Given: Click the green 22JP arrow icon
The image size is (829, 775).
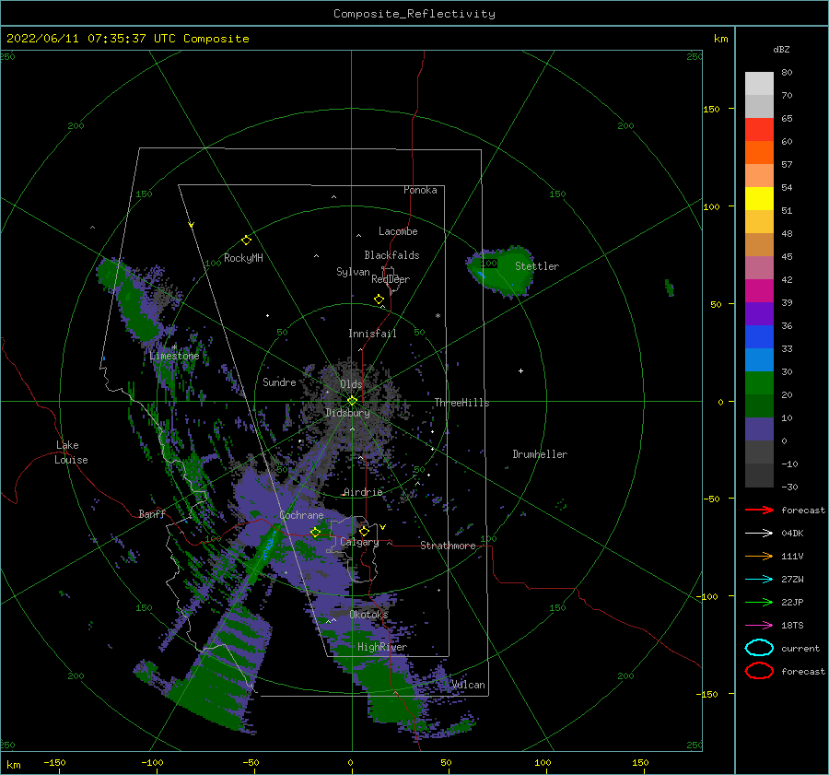Looking at the screenshot, I should point(759,602).
